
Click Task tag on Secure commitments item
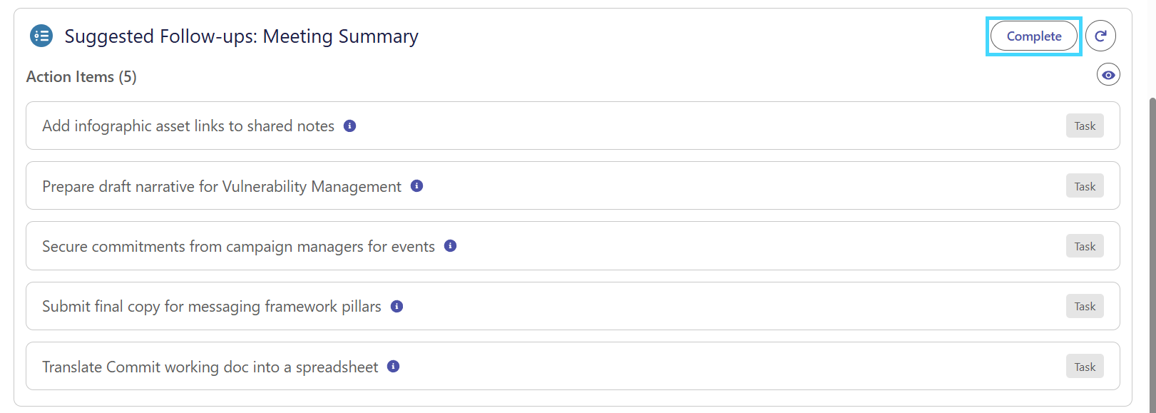(x=1085, y=246)
